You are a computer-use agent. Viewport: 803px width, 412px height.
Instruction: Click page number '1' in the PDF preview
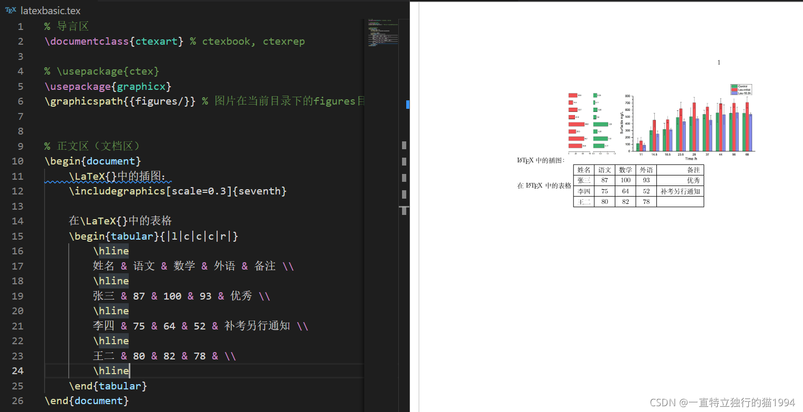pyautogui.click(x=719, y=63)
